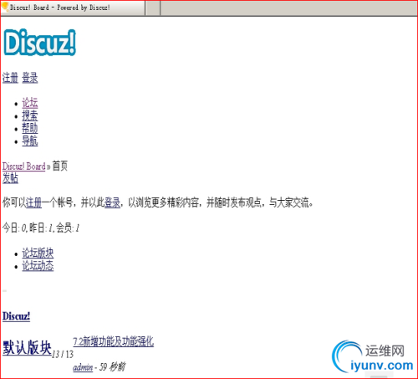The image size is (418, 379).
Task: Click the 登录 link below the logo
Action: (x=30, y=78)
